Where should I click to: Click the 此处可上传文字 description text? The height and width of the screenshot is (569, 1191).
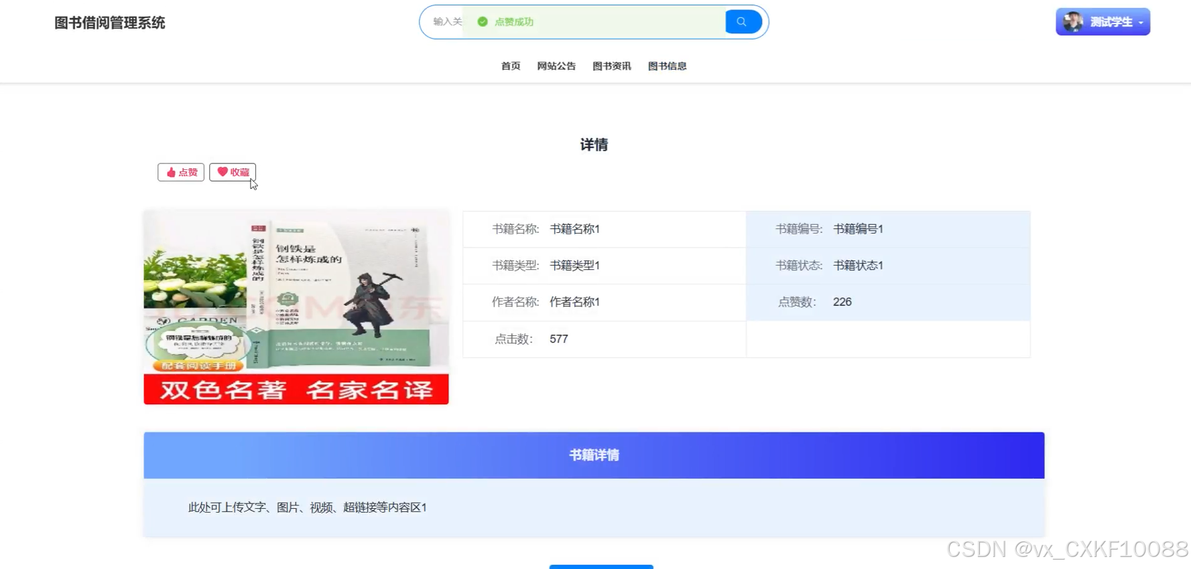pyautogui.click(x=308, y=507)
